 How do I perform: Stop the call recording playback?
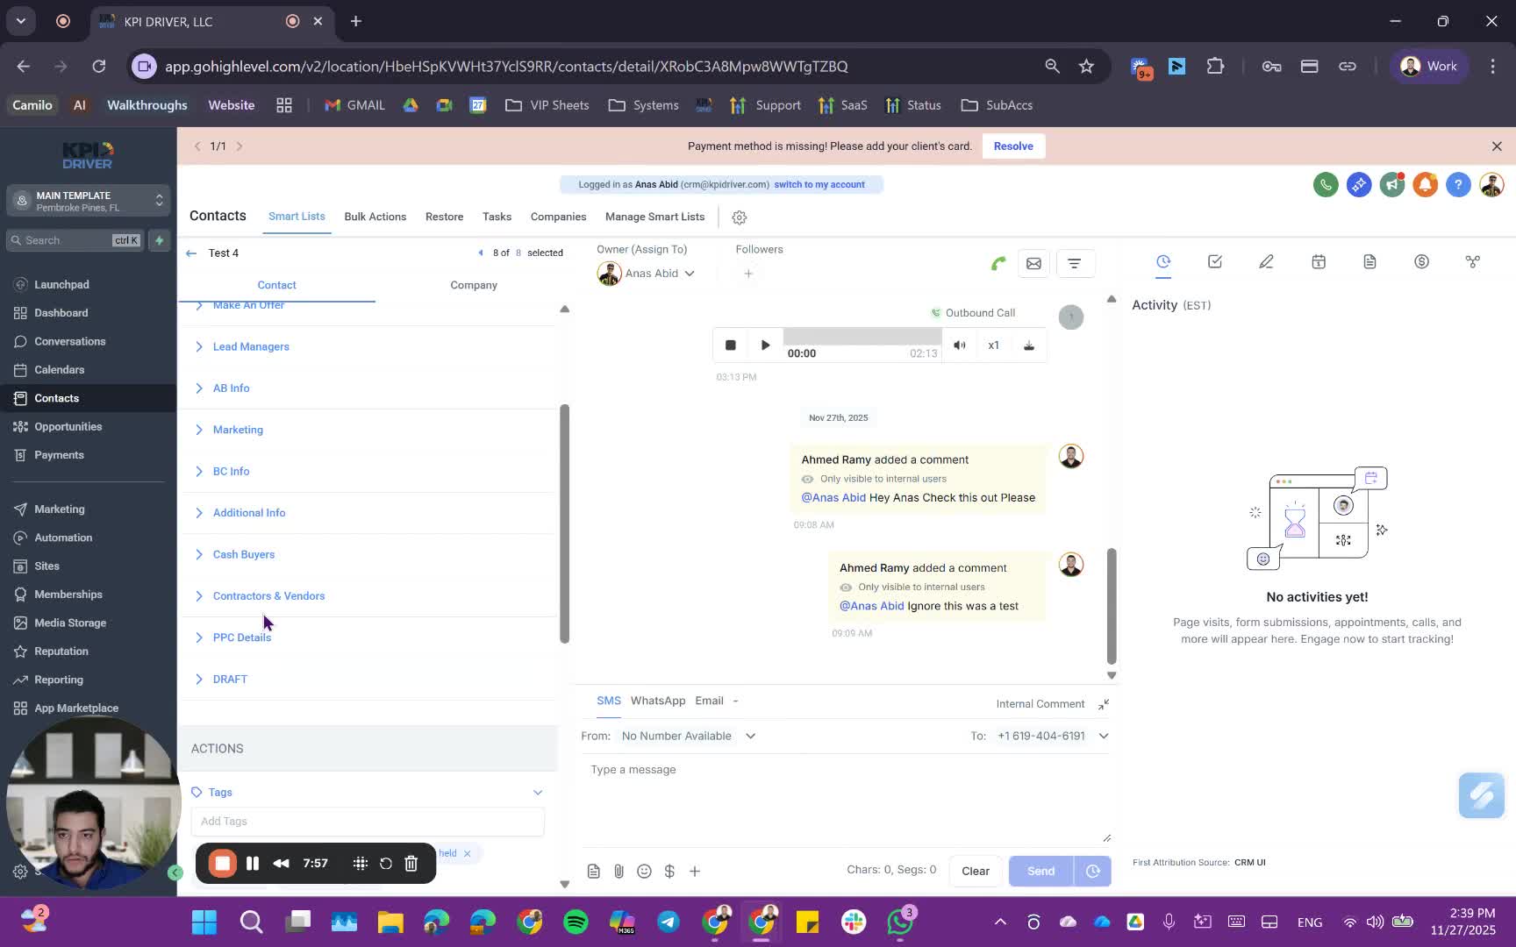[x=730, y=345]
